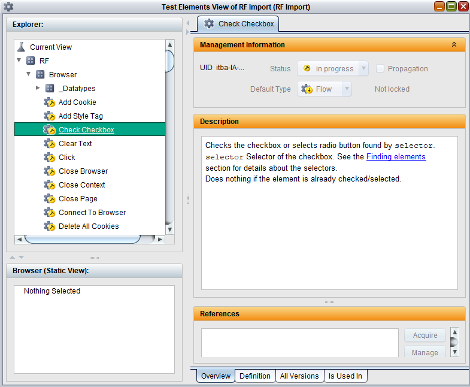This screenshot has width=470, height=387.
Task: Click the Explorer horizontal scrollbar thumb
Action: 83,239
